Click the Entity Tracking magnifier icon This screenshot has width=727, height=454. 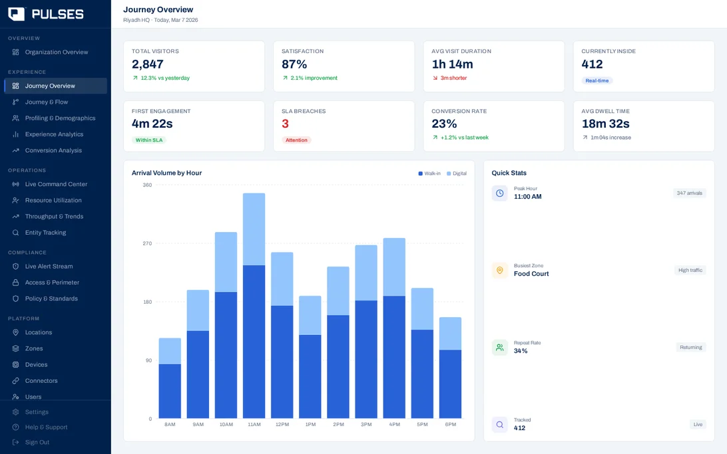(15, 233)
